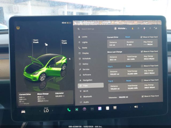Tap the volume speaker icon

[136, 107]
